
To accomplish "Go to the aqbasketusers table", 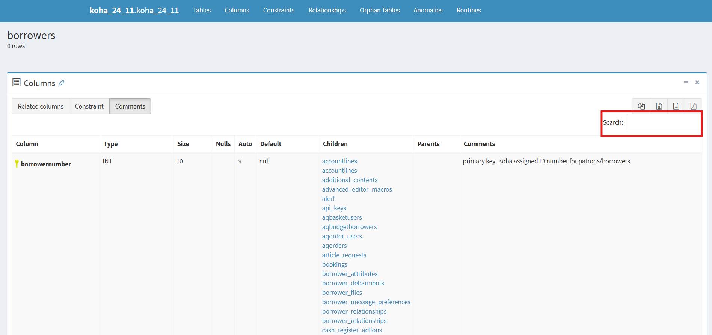I will (x=342, y=217).
